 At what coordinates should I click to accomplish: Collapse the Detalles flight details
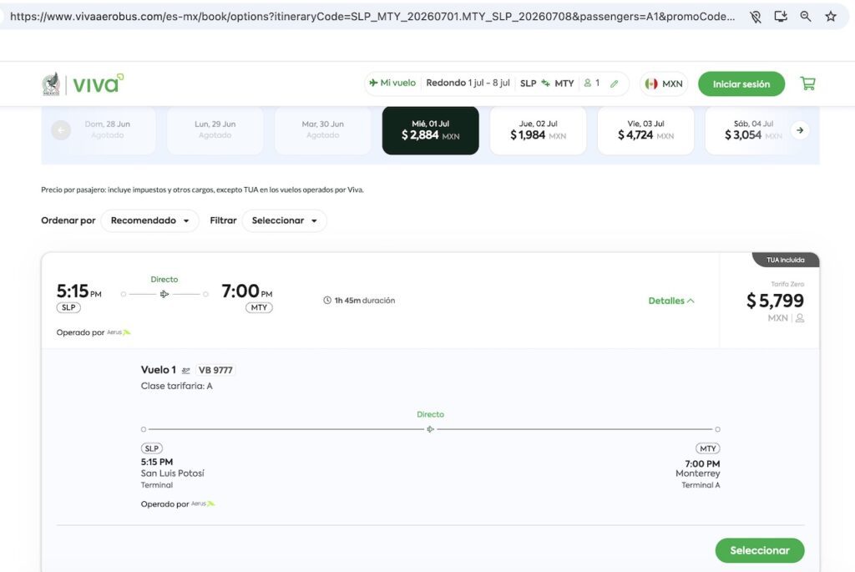(x=671, y=301)
